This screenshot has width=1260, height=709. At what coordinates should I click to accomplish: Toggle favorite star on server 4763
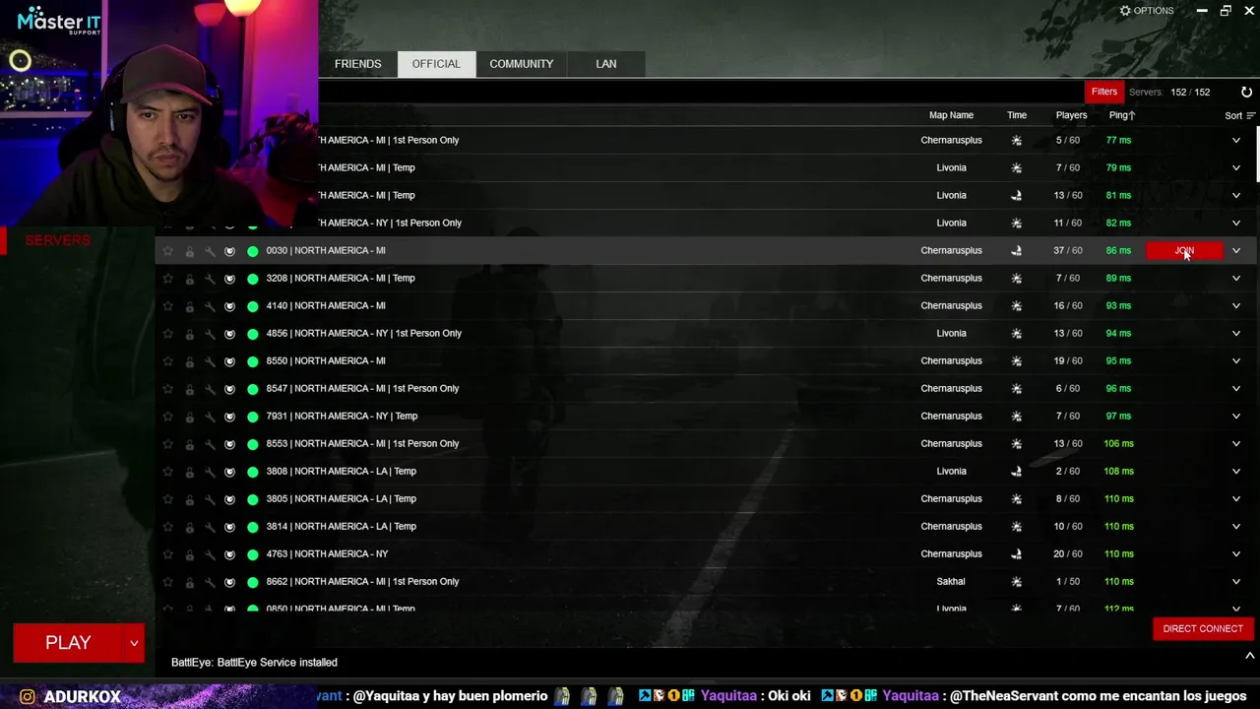[168, 554]
